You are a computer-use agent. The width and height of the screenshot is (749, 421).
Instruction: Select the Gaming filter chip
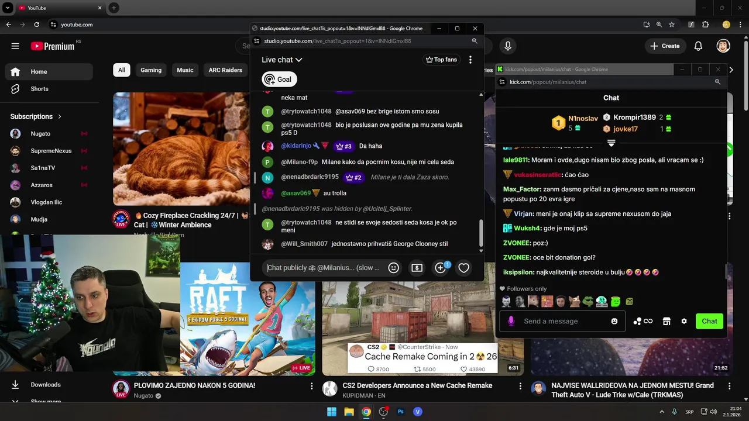(x=151, y=70)
